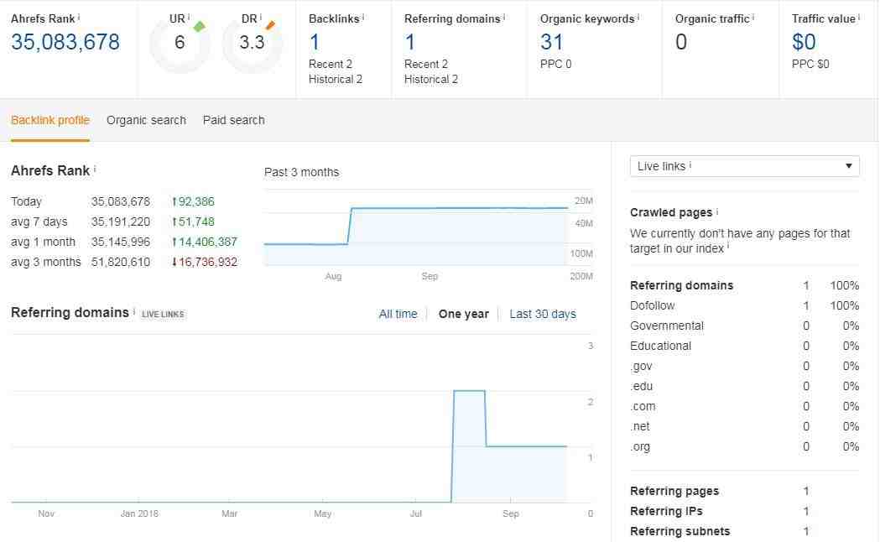Click the info icon next to Traffic value
Image resolution: width=880 pixels, height=542 pixels.
point(859,17)
